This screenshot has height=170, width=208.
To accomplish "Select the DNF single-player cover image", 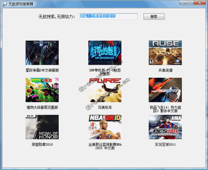I will [105, 53].
